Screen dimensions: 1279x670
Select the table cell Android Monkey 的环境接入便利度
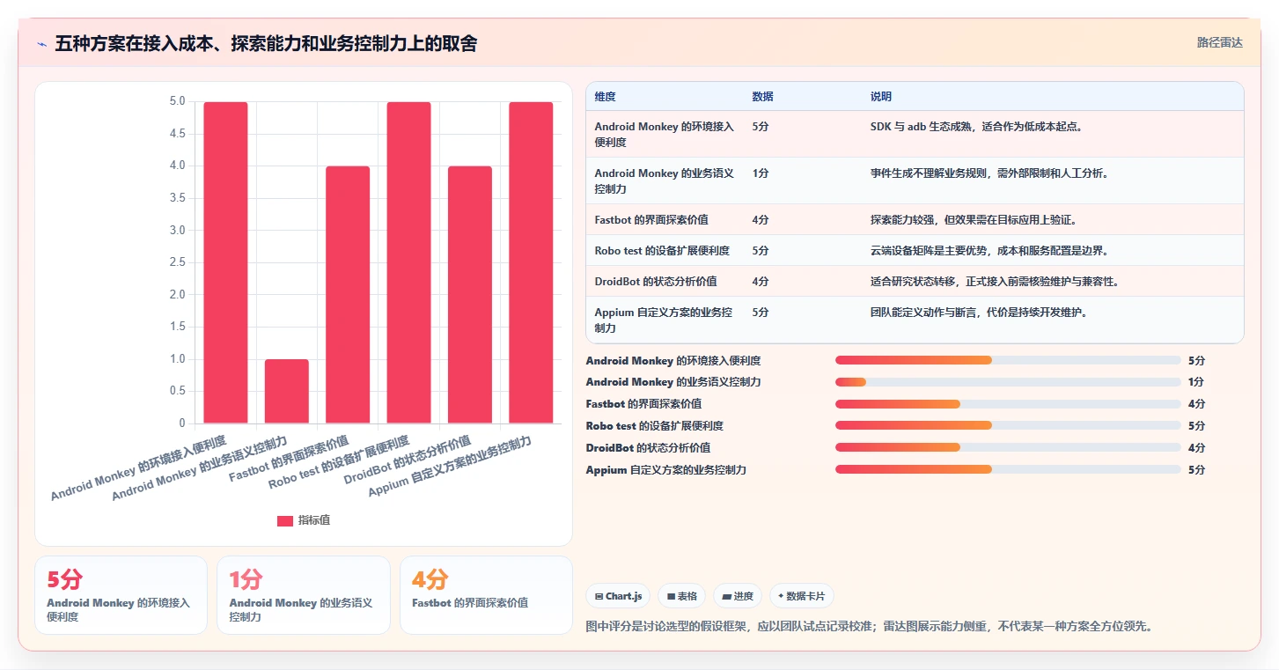pyautogui.click(x=665, y=134)
